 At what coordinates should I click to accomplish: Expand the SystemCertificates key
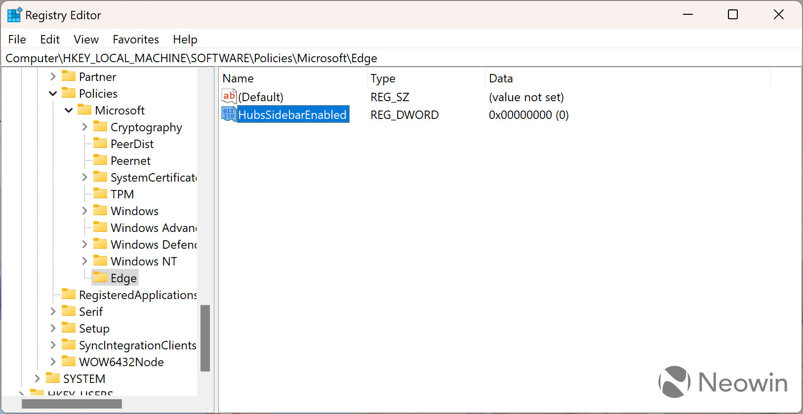pos(84,178)
